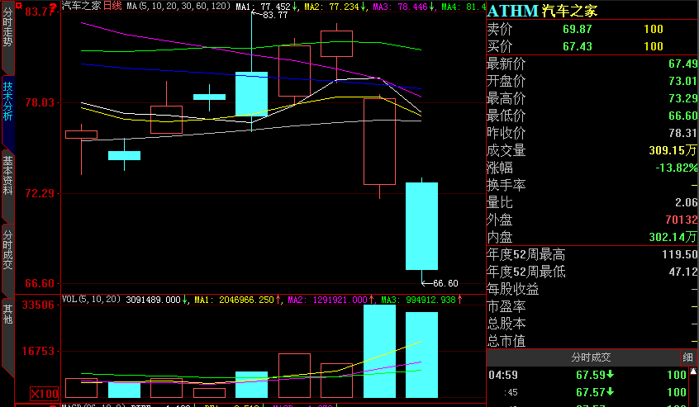The width and height of the screenshot is (699, 407).
Task: Click the MA(5,10,20,30,60,120) indicator label
Action: point(178,7)
